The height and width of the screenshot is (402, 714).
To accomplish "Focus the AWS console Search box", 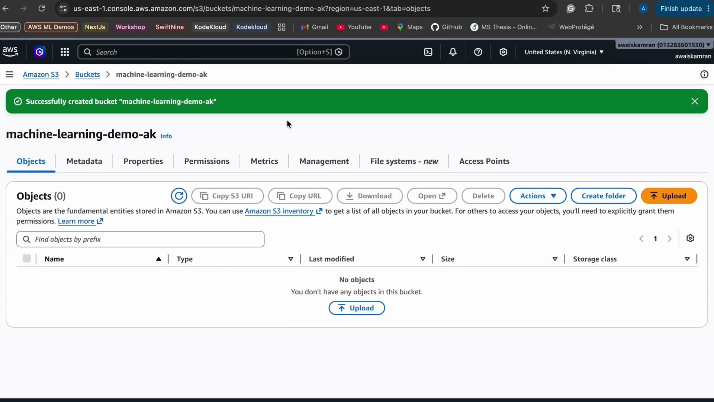I will 213,52.
